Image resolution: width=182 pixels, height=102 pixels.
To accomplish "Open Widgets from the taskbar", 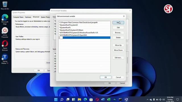I will tap(73, 99).
